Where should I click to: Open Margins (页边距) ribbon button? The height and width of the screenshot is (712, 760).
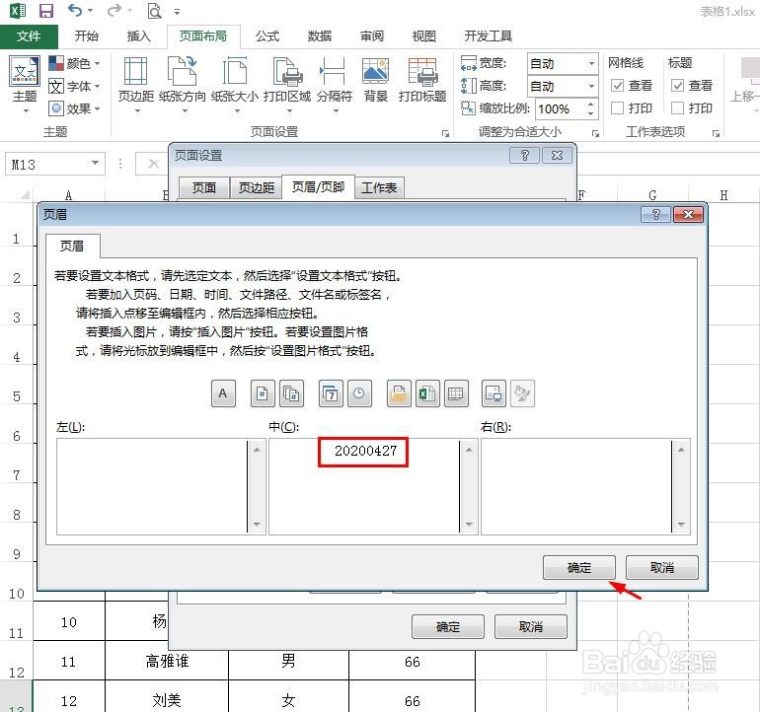pyautogui.click(x=136, y=85)
